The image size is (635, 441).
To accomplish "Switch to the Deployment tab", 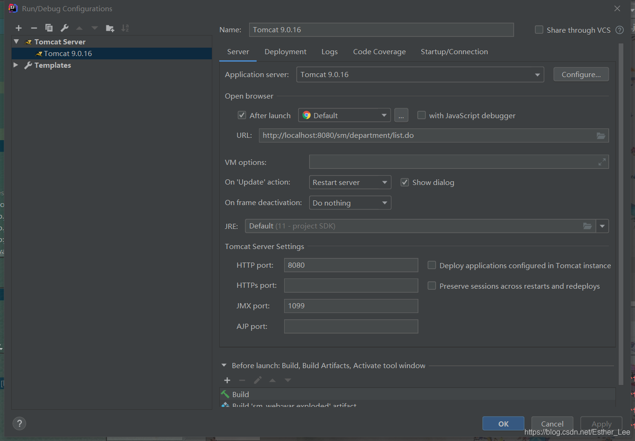I will tap(286, 52).
